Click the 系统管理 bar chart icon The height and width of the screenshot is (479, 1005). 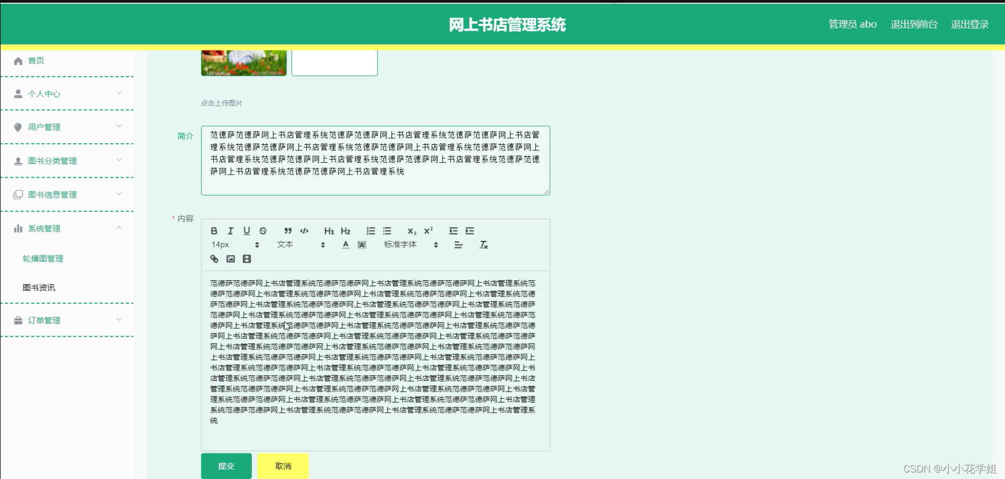(x=18, y=228)
